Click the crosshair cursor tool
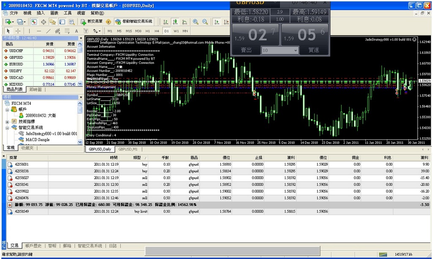The height and width of the screenshot is (259, 433). [x=18, y=31]
